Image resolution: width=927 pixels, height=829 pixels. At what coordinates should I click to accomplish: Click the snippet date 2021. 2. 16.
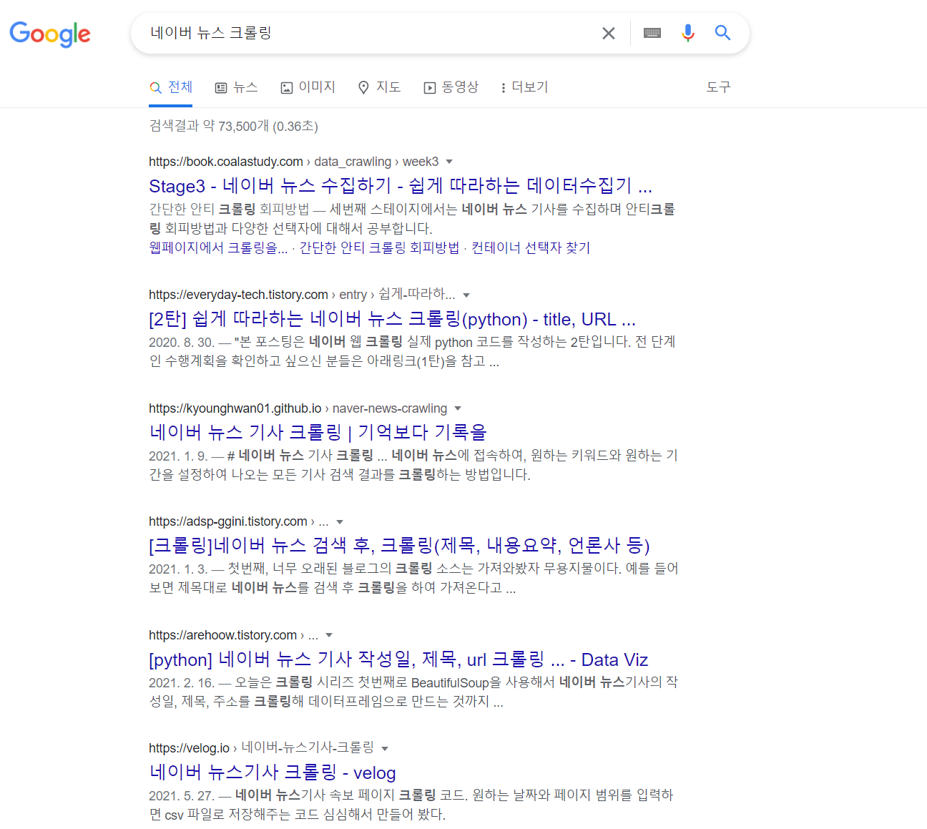point(182,683)
